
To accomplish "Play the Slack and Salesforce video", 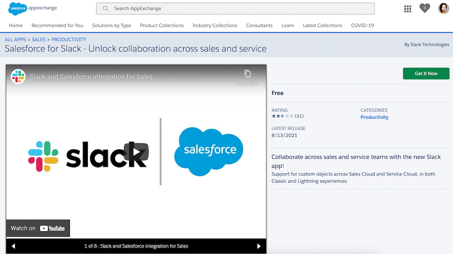I will click(136, 152).
